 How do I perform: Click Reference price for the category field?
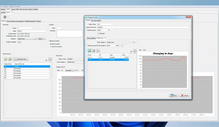tap(111, 46)
